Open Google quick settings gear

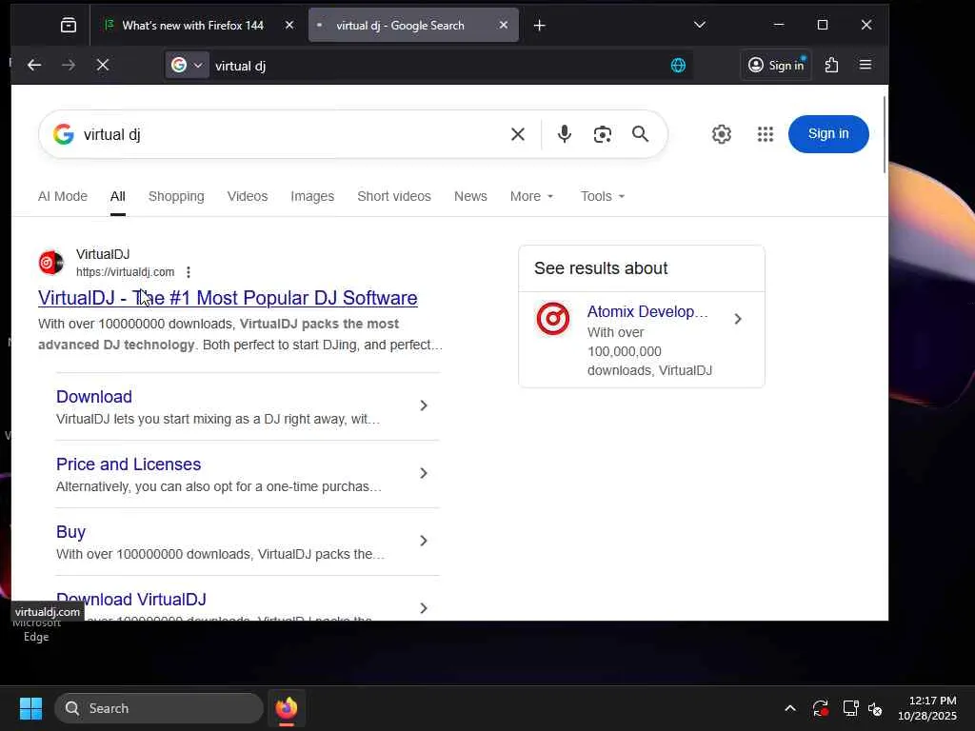722,133
